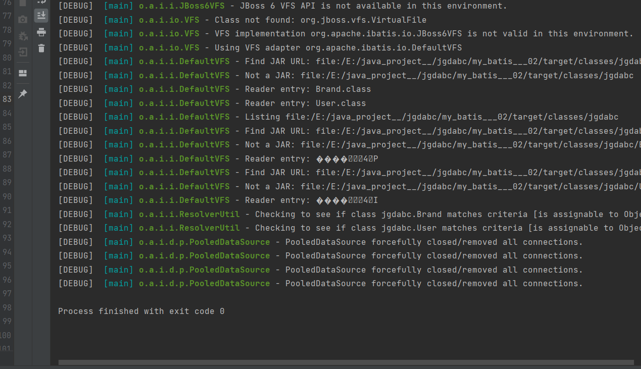Open the Restore Layout icon
Screen dimensions: 641x369
tap(23, 73)
